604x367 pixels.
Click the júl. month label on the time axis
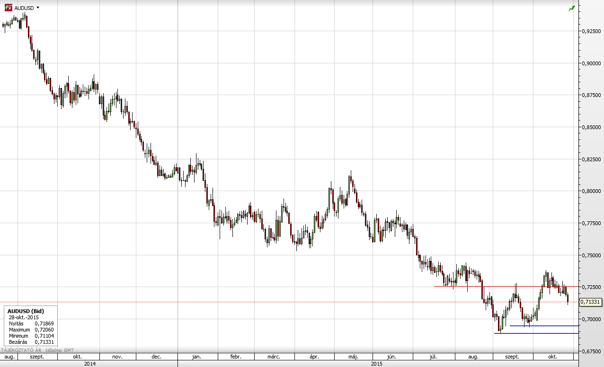(433, 357)
